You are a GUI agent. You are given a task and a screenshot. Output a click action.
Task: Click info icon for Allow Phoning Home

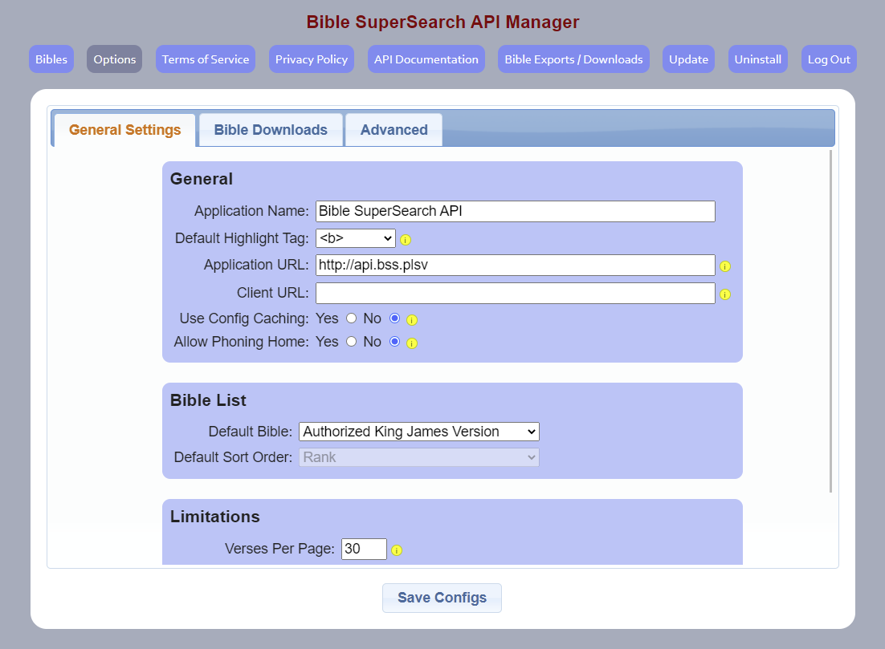(412, 343)
